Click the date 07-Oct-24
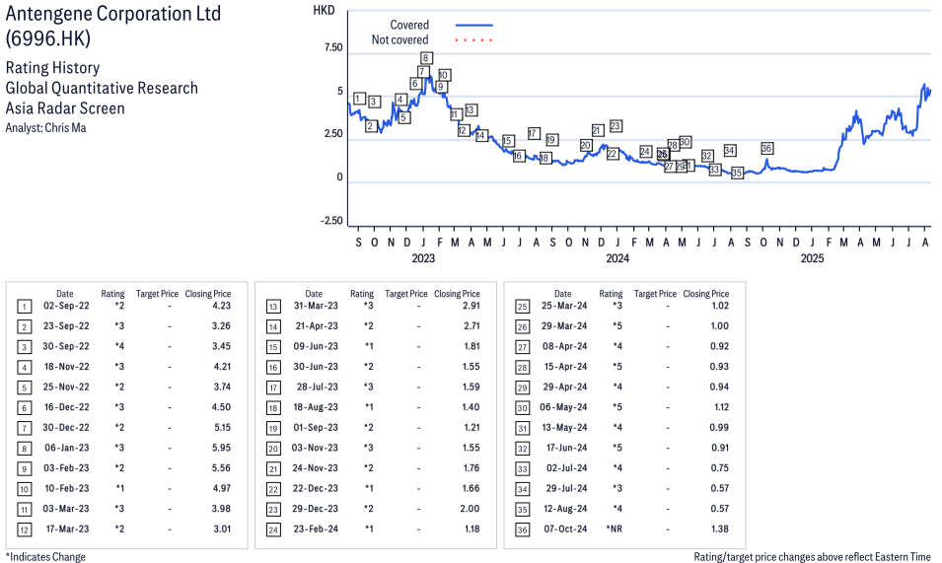The width and height of the screenshot is (942, 563). [x=565, y=528]
